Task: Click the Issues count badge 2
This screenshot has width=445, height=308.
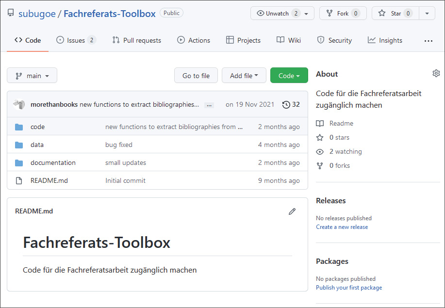Action: click(92, 40)
